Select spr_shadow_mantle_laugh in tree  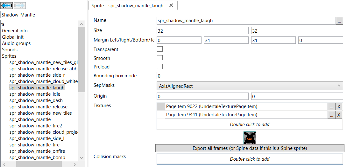click(37, 88)
